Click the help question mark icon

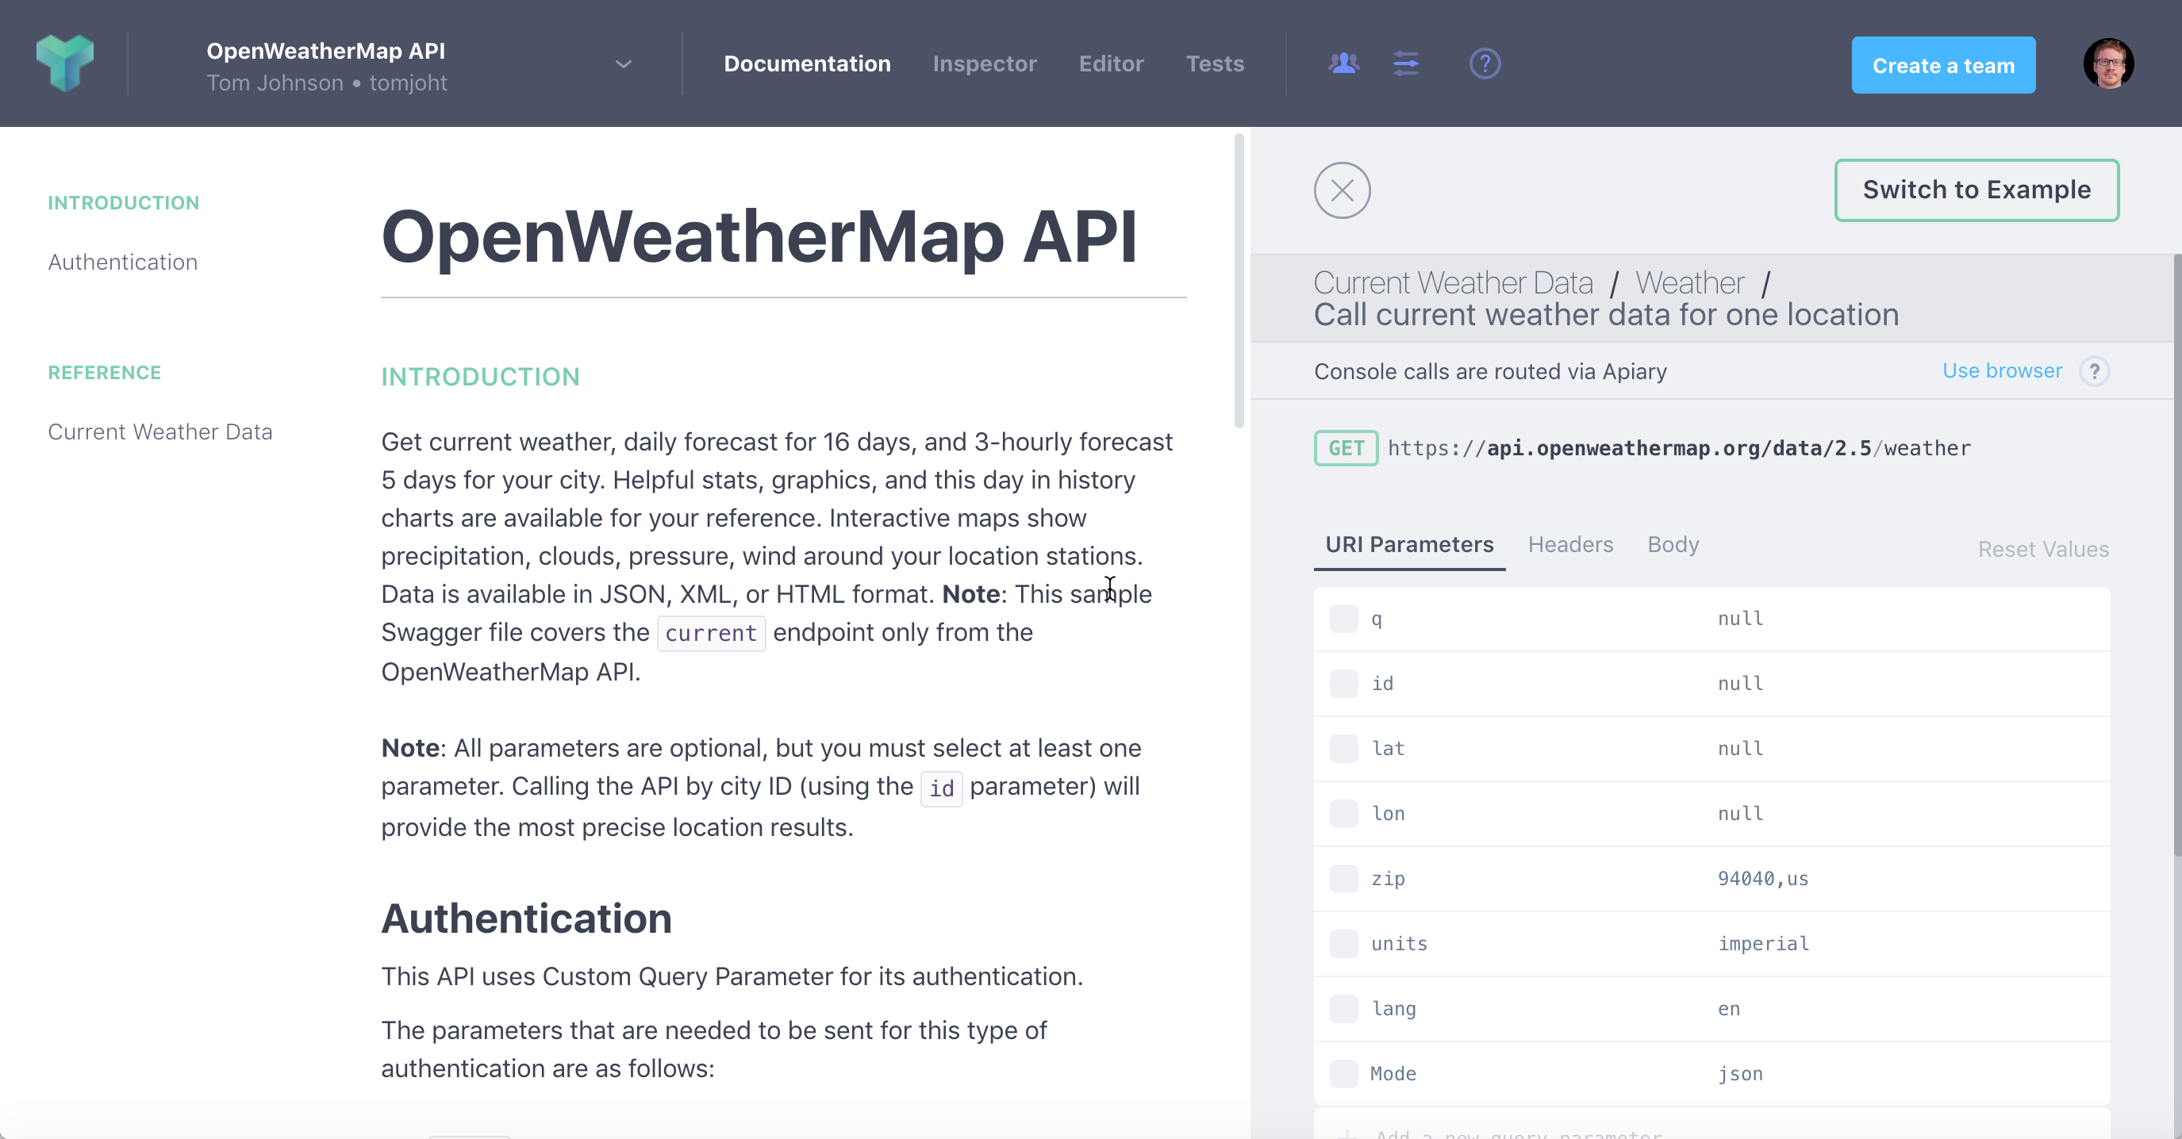pos(1484,63)
